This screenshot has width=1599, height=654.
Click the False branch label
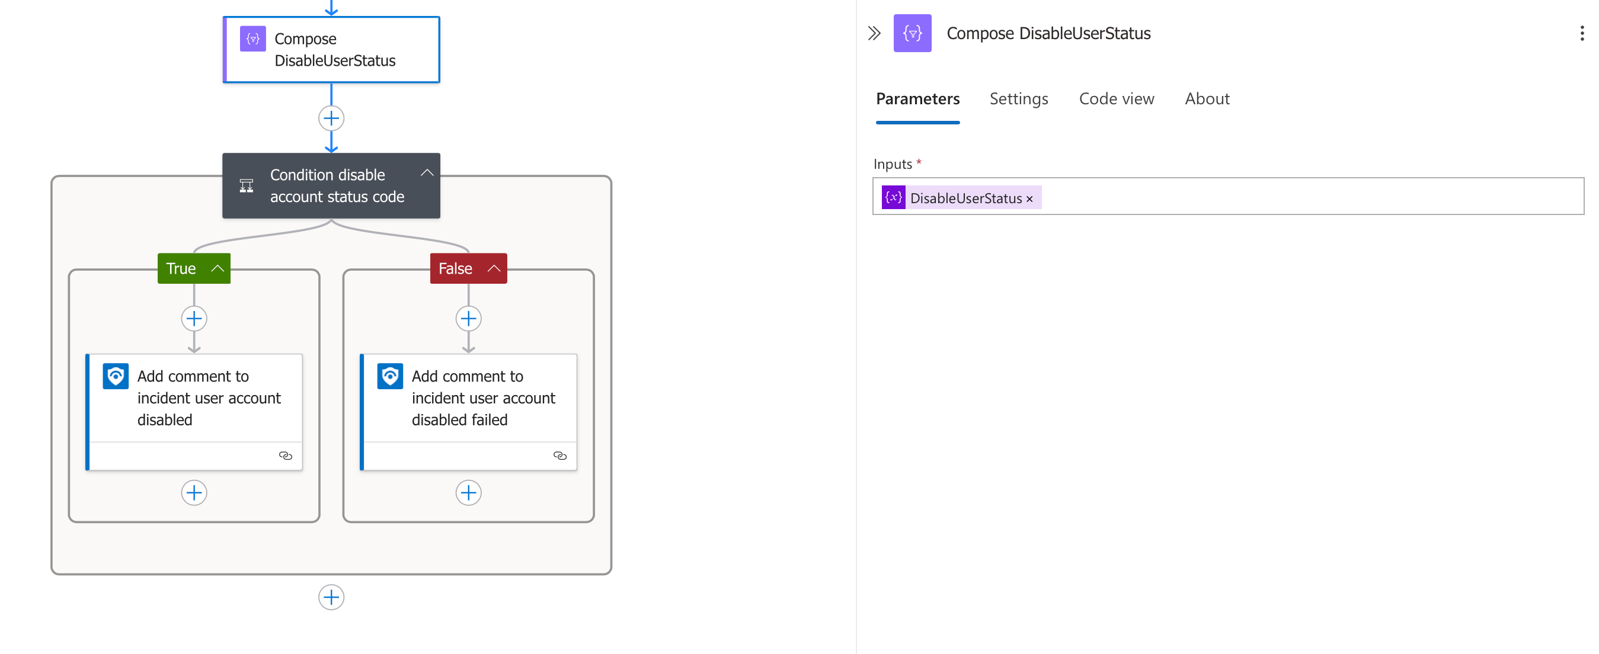[455, 269]
